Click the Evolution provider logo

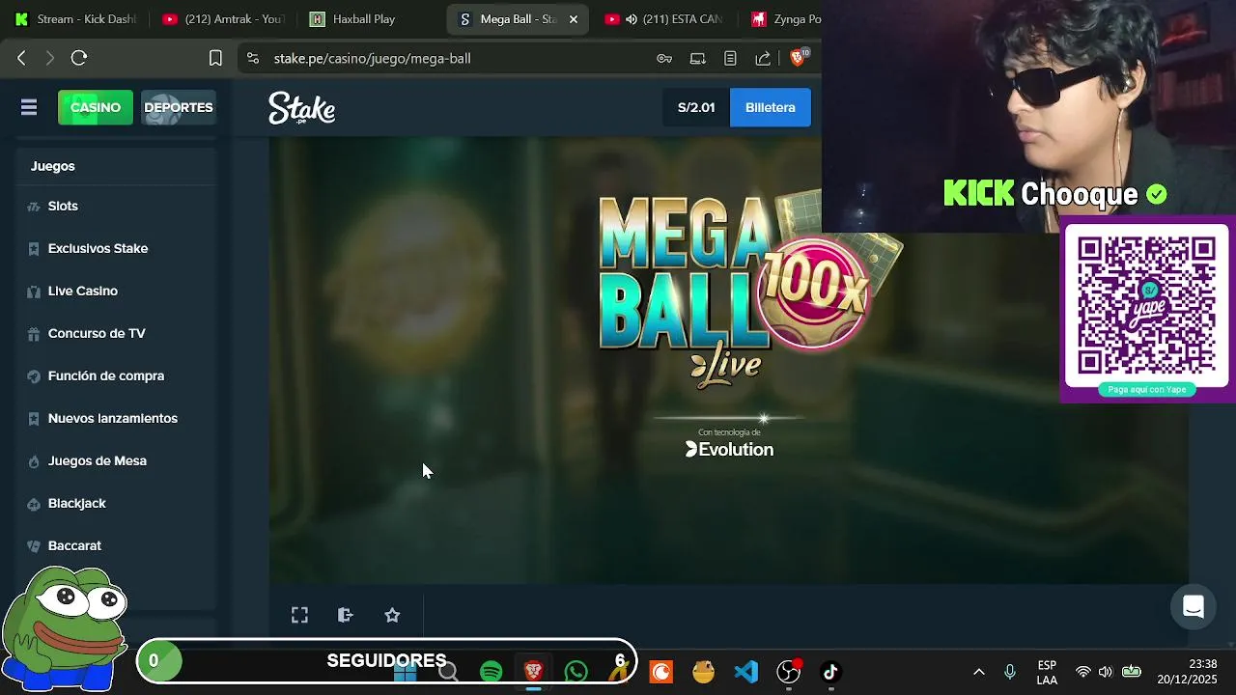click(729, 449)
